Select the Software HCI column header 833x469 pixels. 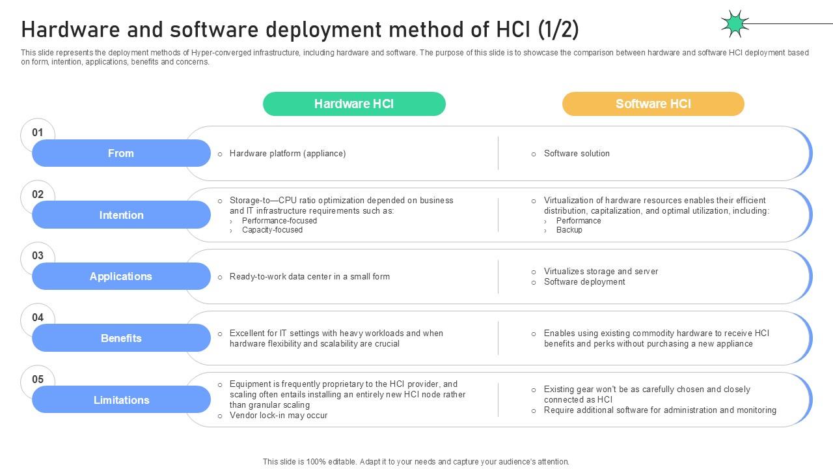[x=653, y=104]
